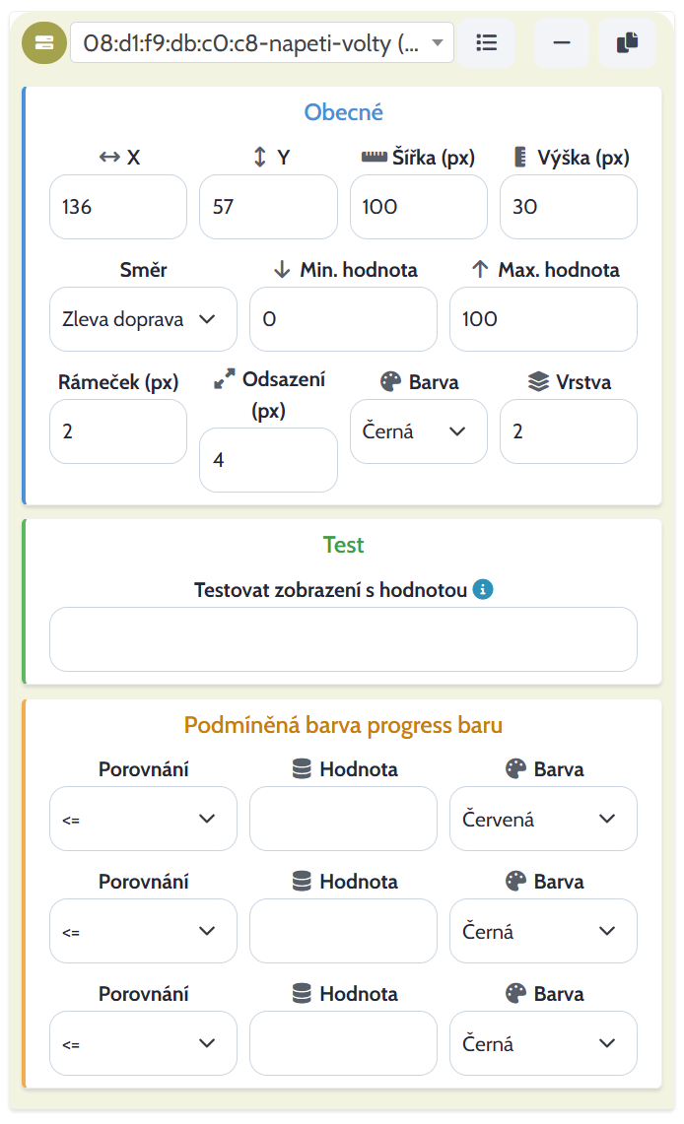The height and width of the screenshot is (1124, 684).
Task: Open the Směr Zleva doprava dropdown
Action: (x=143, y=319)
